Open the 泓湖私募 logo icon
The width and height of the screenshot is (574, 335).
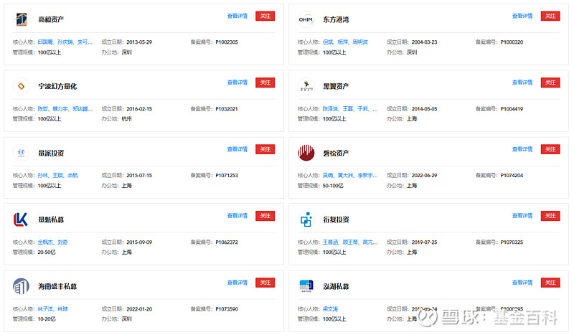point(306,286)
